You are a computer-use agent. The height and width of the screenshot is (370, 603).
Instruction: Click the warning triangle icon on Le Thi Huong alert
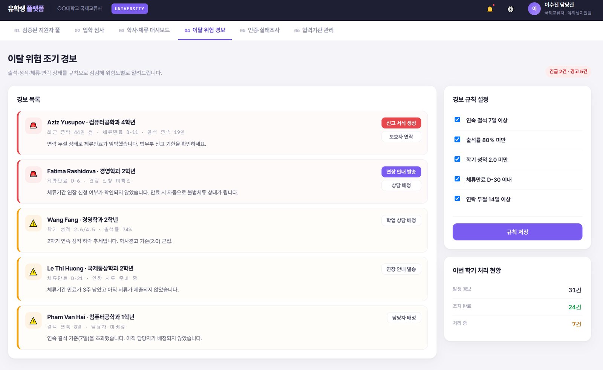pos(33,272)
